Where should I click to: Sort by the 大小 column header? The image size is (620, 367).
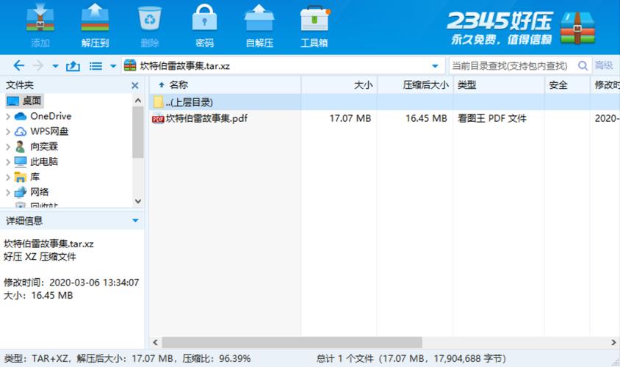click(339, 85)
